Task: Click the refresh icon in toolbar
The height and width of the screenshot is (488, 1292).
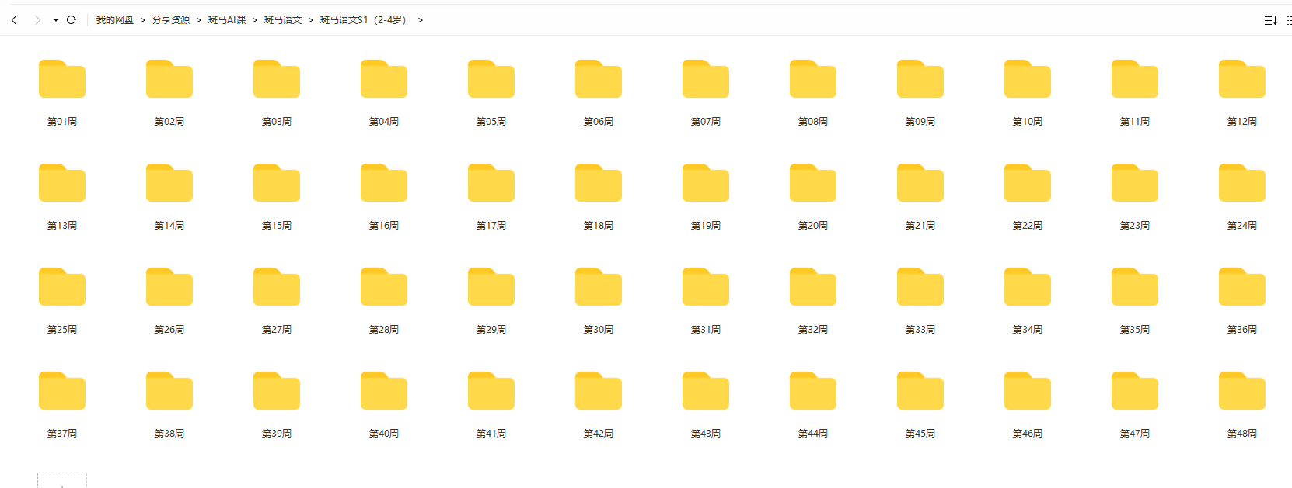Action: click(72, 20)
